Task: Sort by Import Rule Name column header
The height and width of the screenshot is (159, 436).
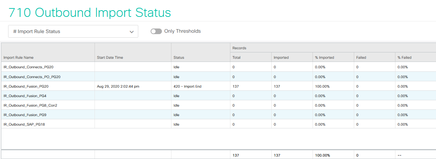Action: coord(18,57)
